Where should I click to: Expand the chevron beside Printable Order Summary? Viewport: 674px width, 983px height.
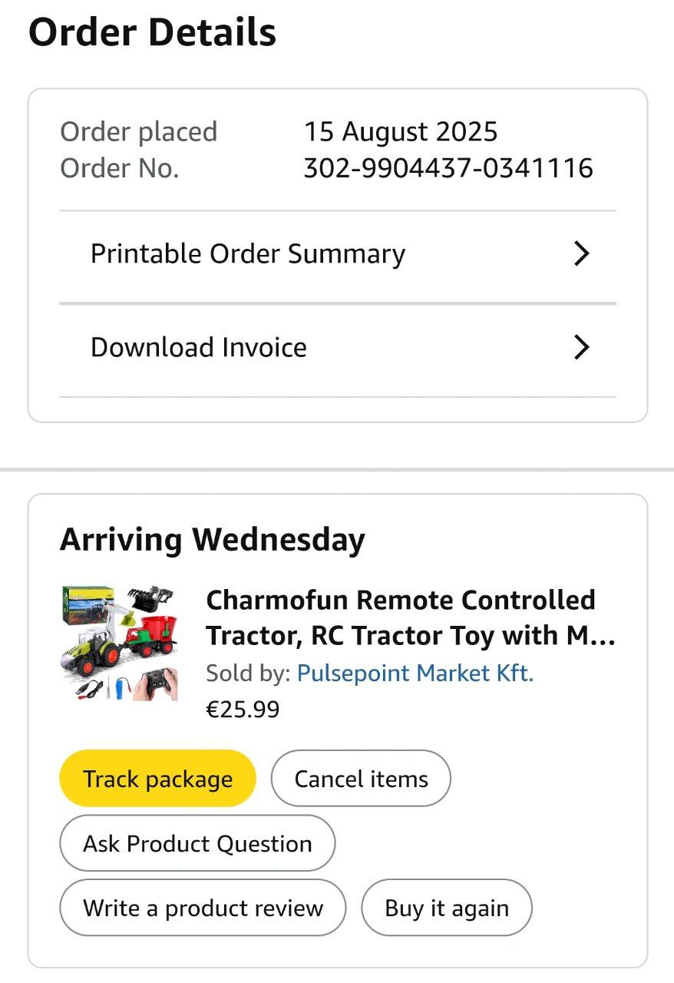coord(582,254)
